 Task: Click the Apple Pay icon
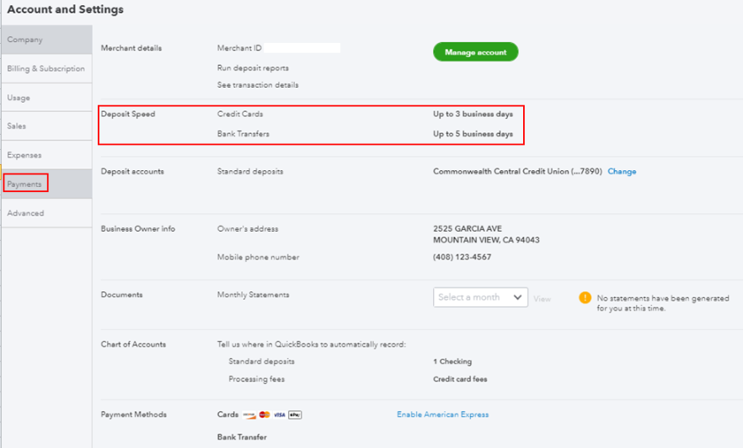pos(294,415)
